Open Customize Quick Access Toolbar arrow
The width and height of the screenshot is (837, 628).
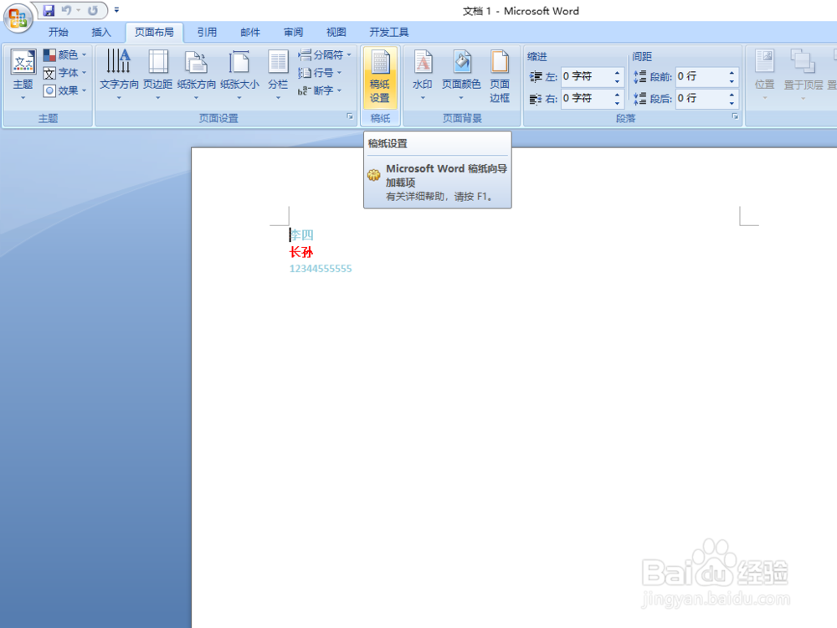click(116, 10)
